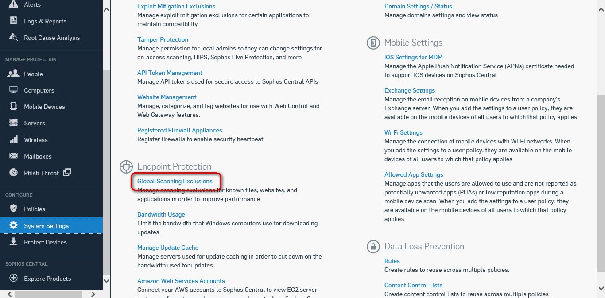Select Computers in Manage Protection
Screen dimensions: 605x298
point(39,90)
